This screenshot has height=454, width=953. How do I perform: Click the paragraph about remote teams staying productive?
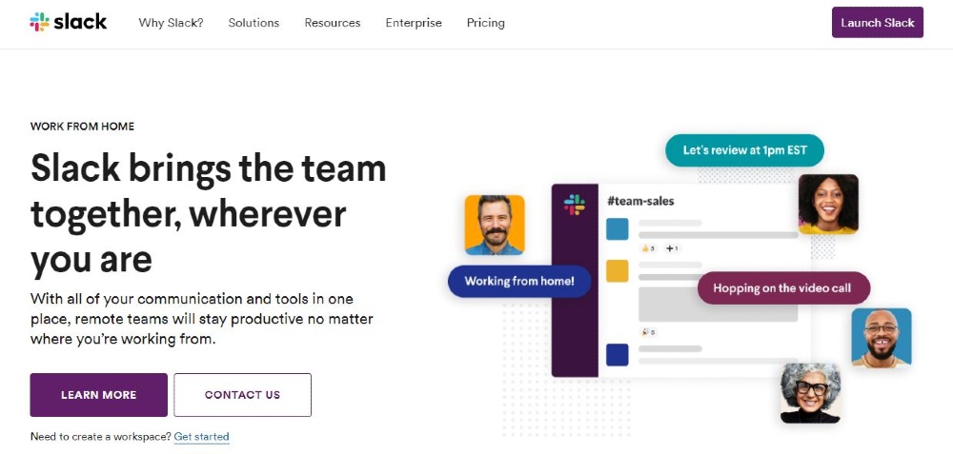202,319
